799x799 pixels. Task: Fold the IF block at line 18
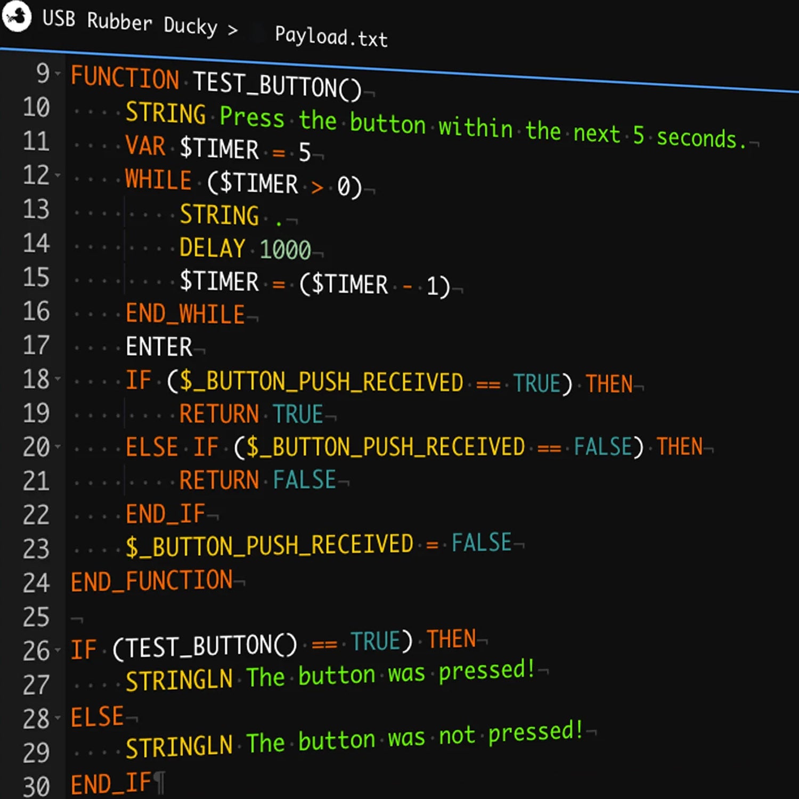pos(58,379)
